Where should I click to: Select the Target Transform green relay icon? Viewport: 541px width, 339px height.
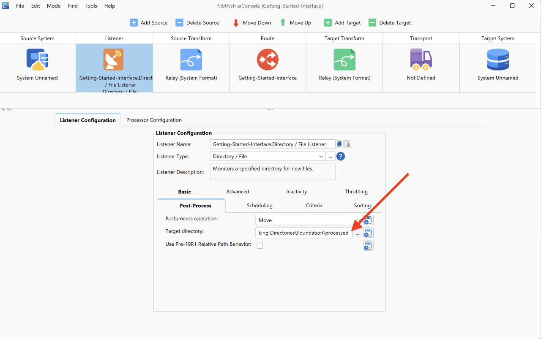(x=344, y=60)
